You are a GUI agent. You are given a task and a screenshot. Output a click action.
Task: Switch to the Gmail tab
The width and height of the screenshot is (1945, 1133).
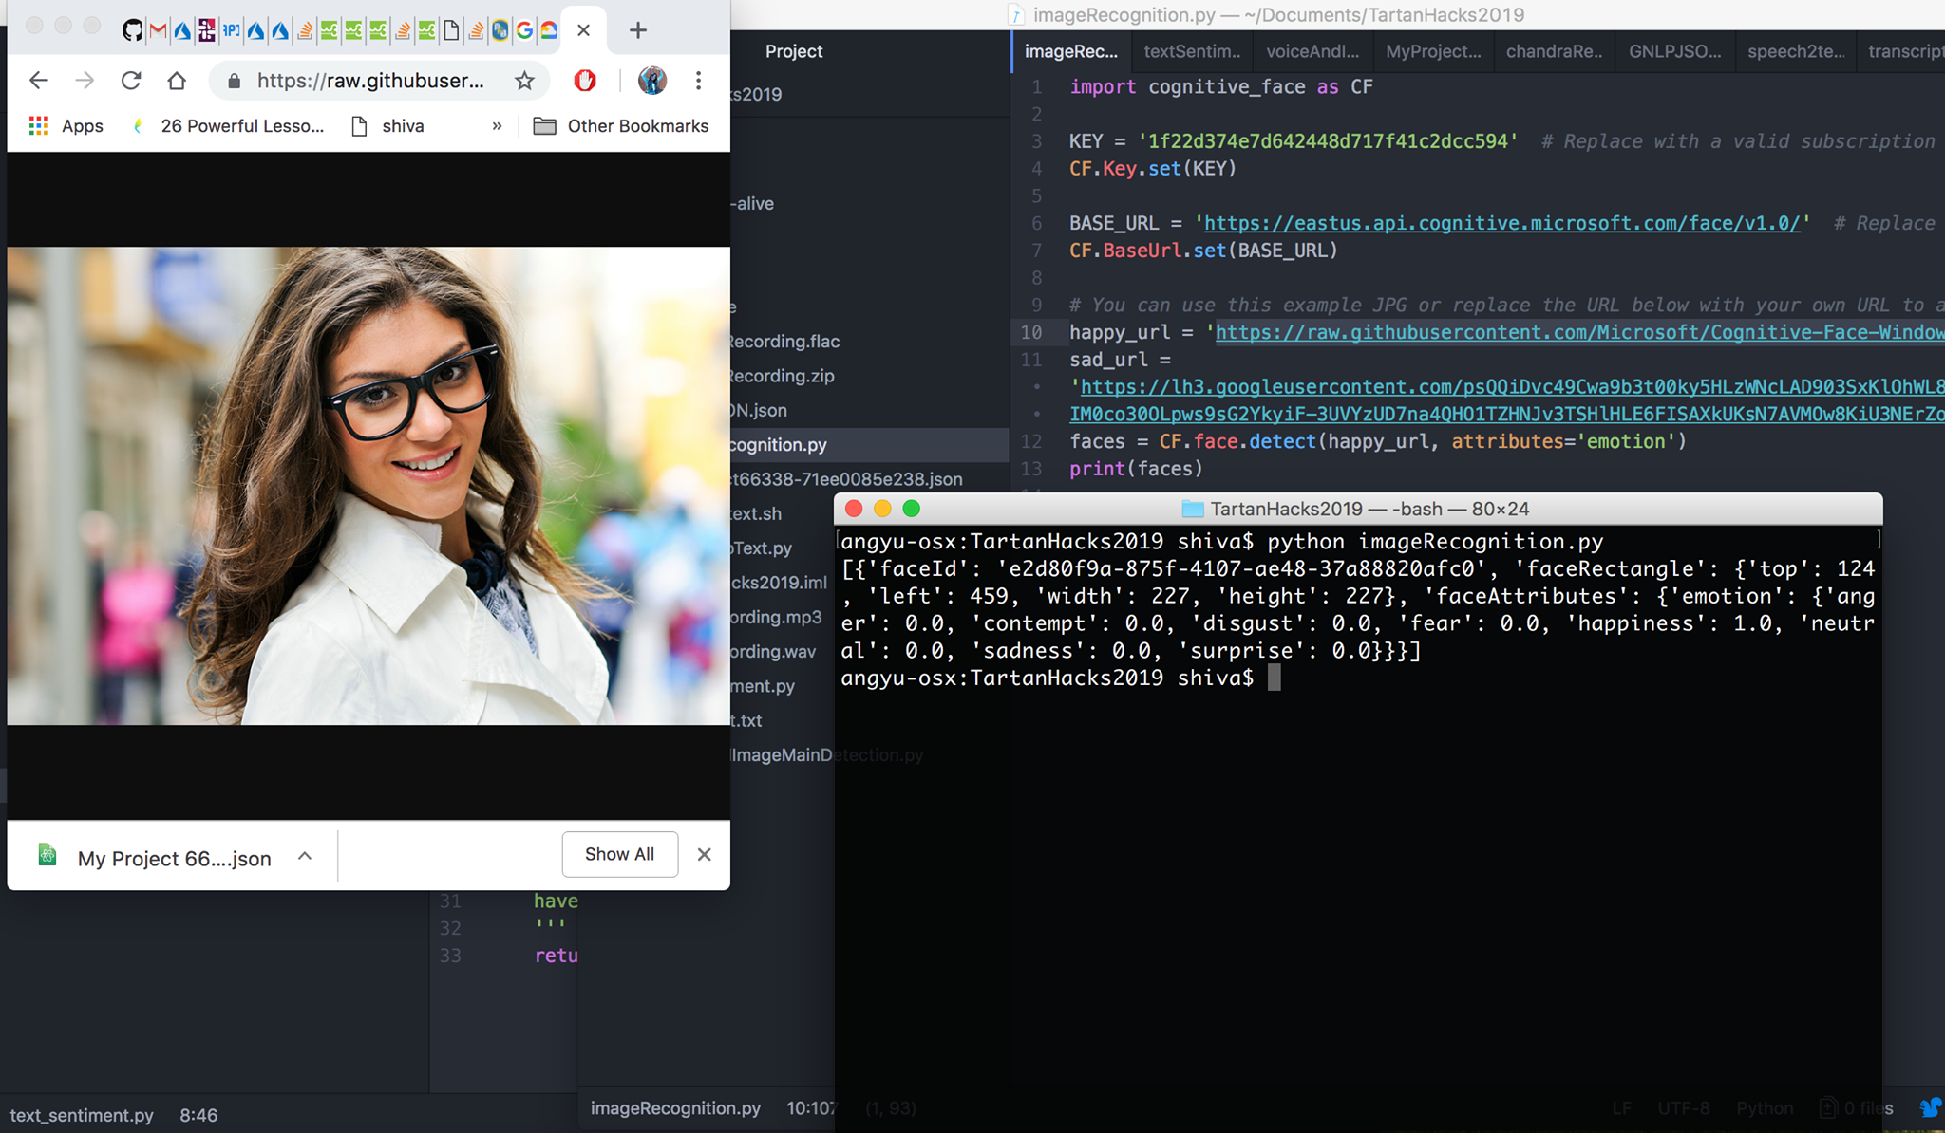(x=158, y=30)
